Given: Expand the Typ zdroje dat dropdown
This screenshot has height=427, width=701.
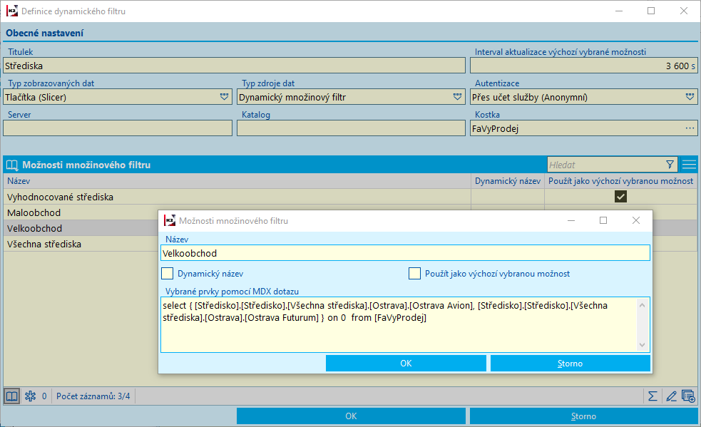Looking at the screenshot, I should pyautogui.click(x=457, y=96).
